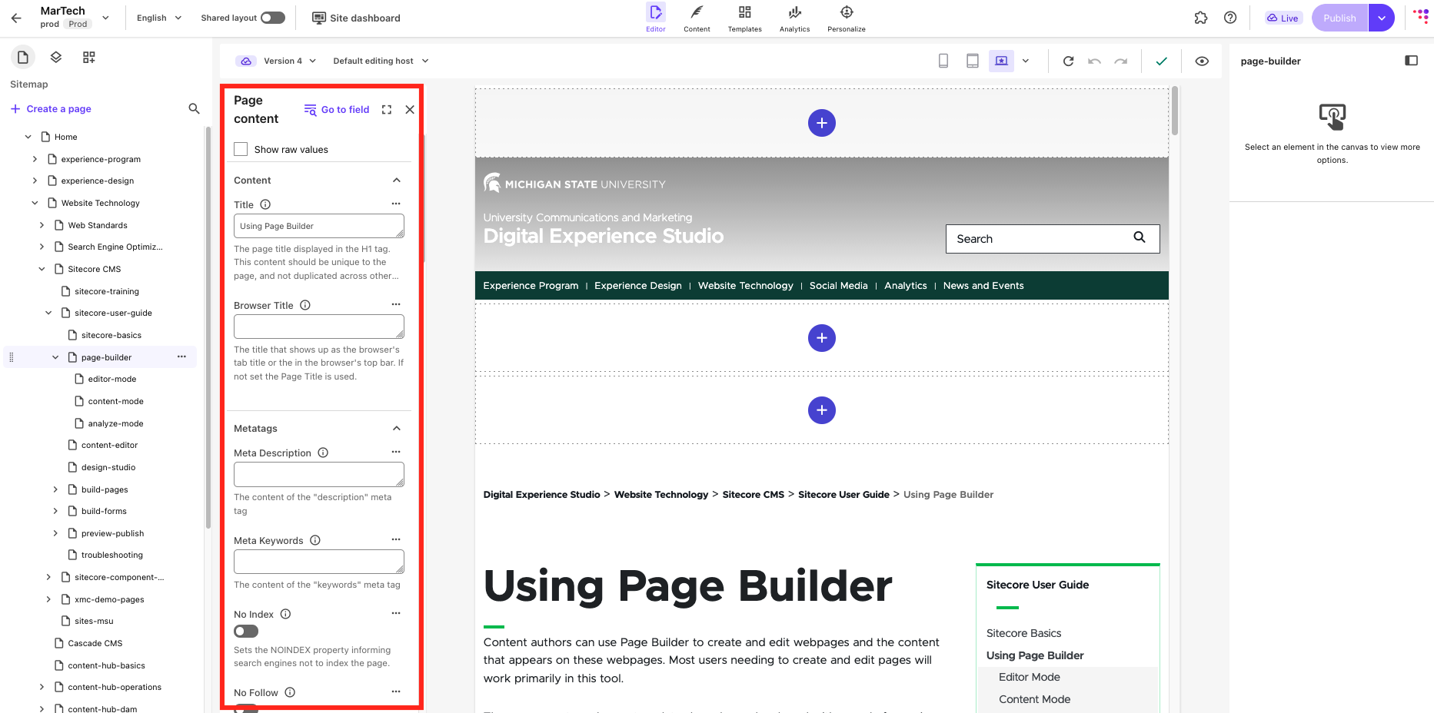
Task: Switch to tablet device preview
Action: click(973, 61)
